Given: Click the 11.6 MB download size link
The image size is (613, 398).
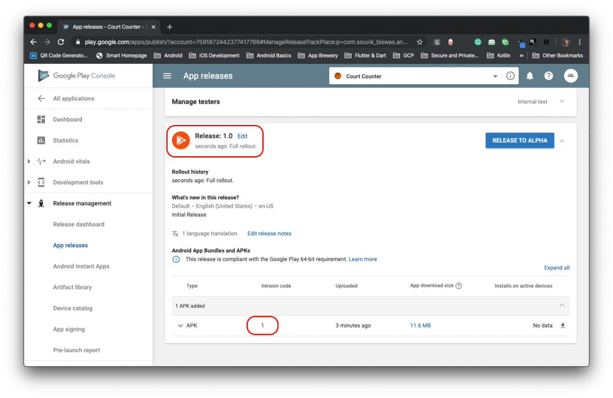Looking at the screenshot, I should [420, 326].
